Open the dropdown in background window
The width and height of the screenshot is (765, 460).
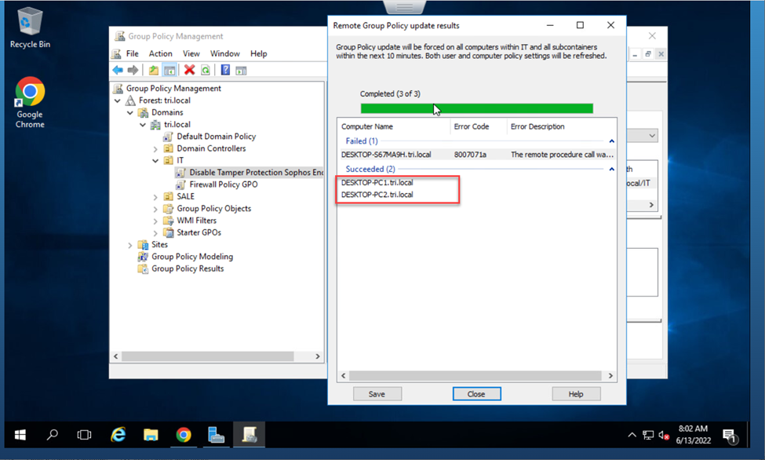tap(652, 136)
